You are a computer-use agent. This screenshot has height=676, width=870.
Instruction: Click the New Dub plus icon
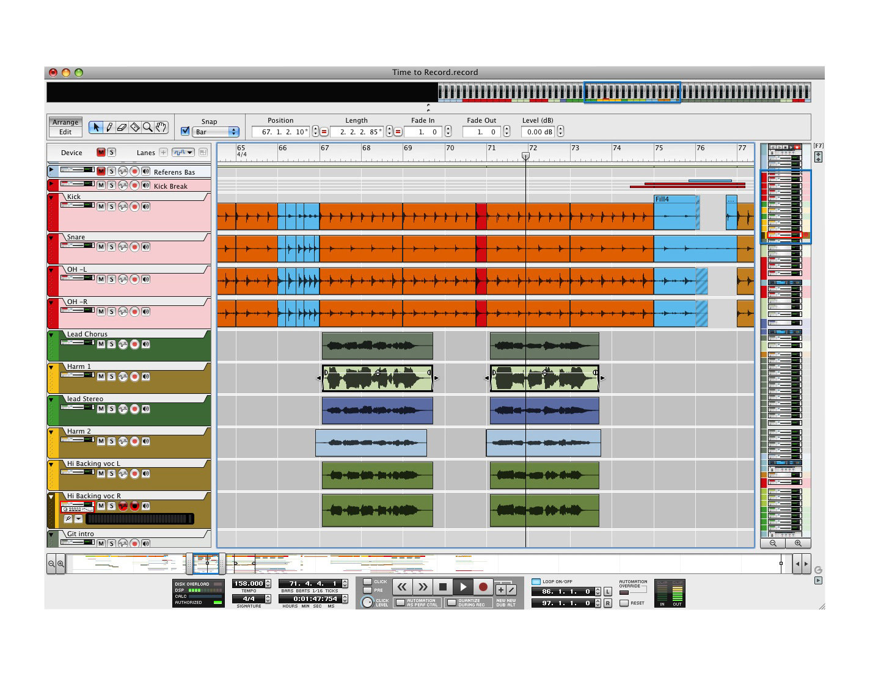(x=501, y=590)
